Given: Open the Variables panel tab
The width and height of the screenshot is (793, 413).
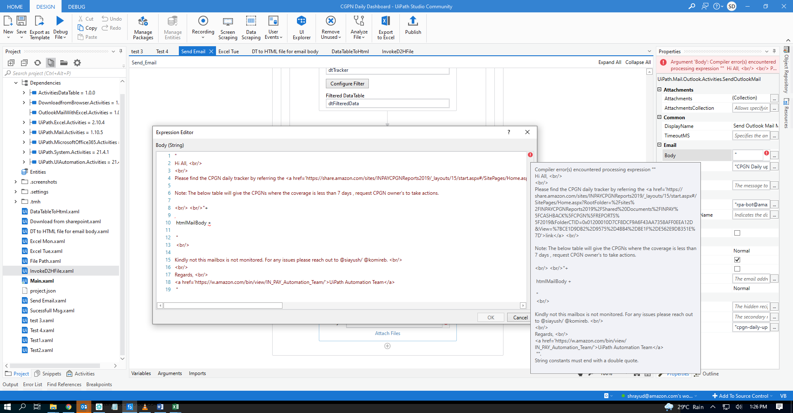Looking at the screenshot, I should coord(141,373).
